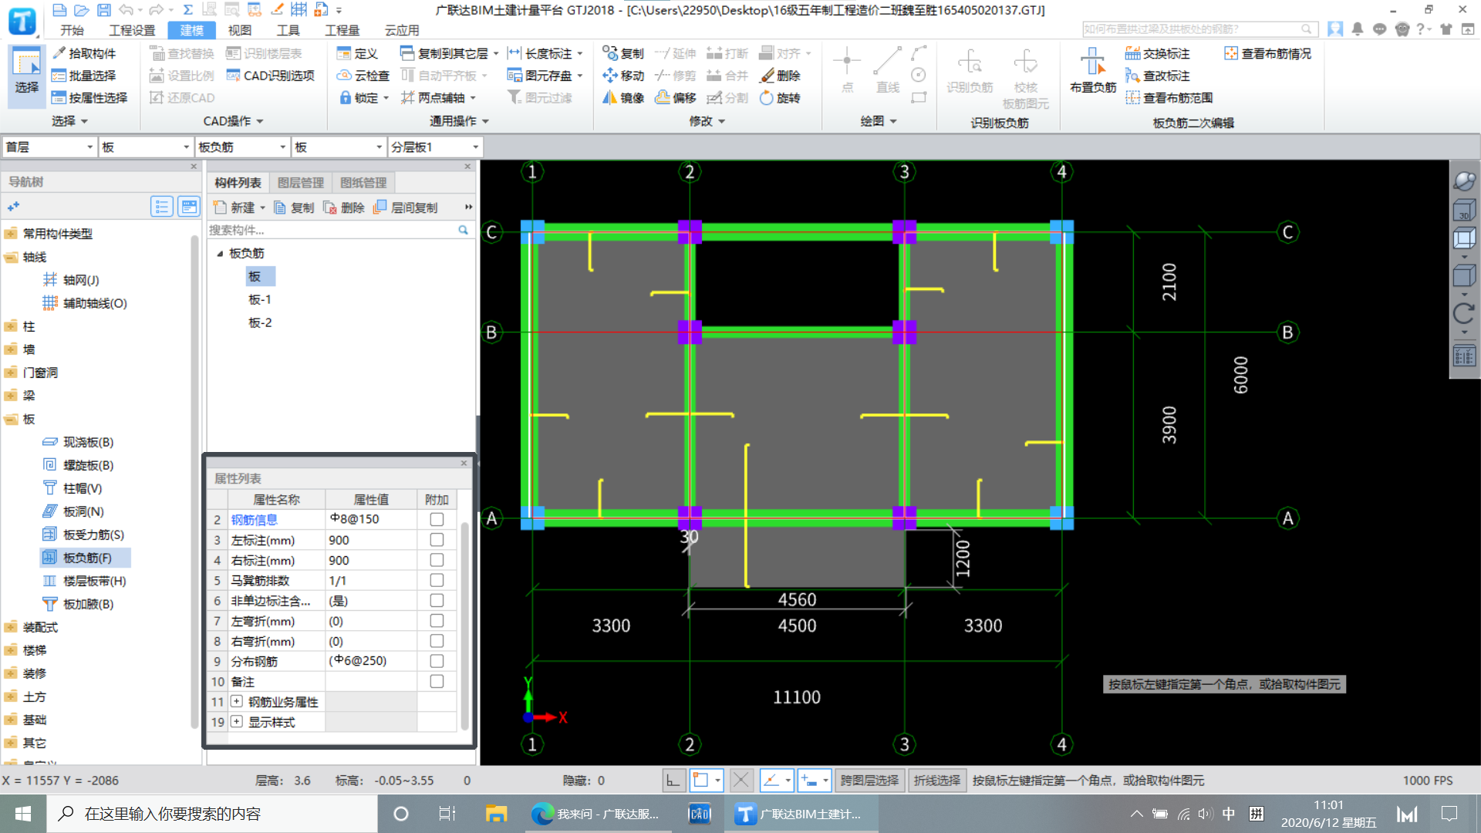Image resolution: width=1481 pixels, height=833 pixels.
Task: Click 拾取构件 pick component tool
Action: pos(84,53)
